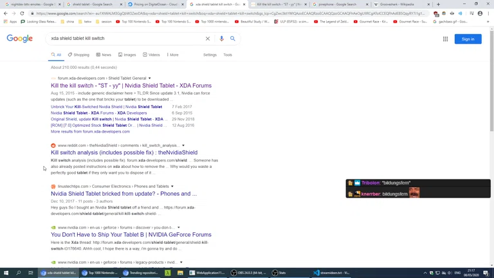
Task: Open dropdown beside linustechtips result URL
Action: coord(172,187)
